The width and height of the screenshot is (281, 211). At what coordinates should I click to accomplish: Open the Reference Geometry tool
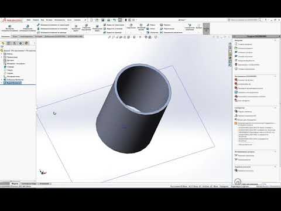coord(190,27)
